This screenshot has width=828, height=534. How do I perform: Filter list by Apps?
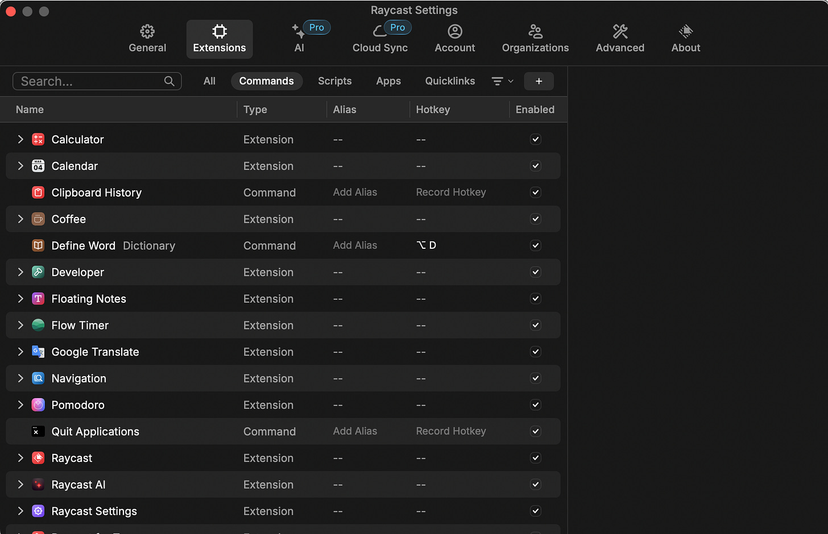(x=388, y=81)
